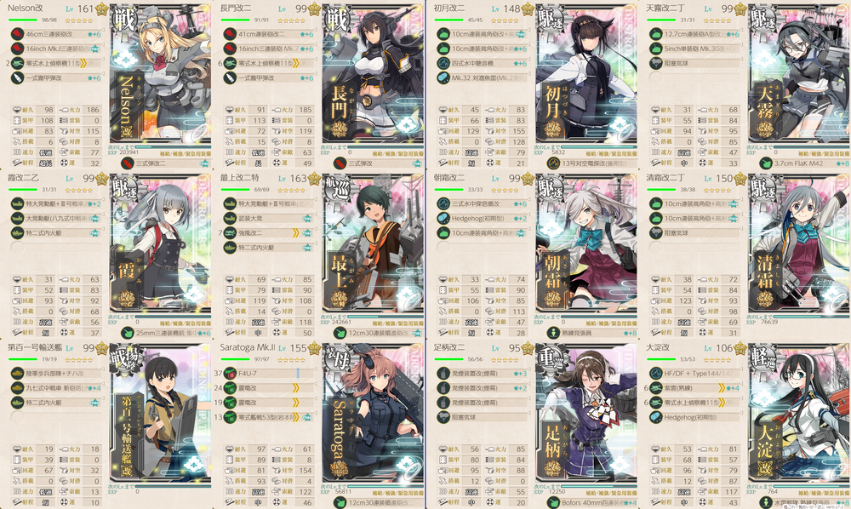Click the 大淀改 ship name
The width and height of the screenshot is (851, 509).
(658, 347)
